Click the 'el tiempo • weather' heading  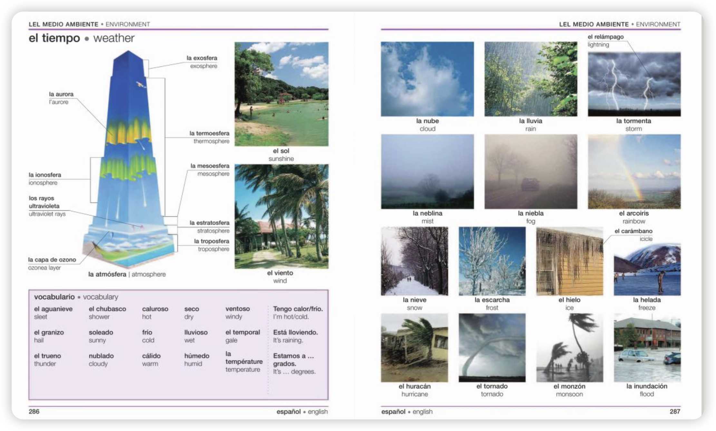point(81,38)
